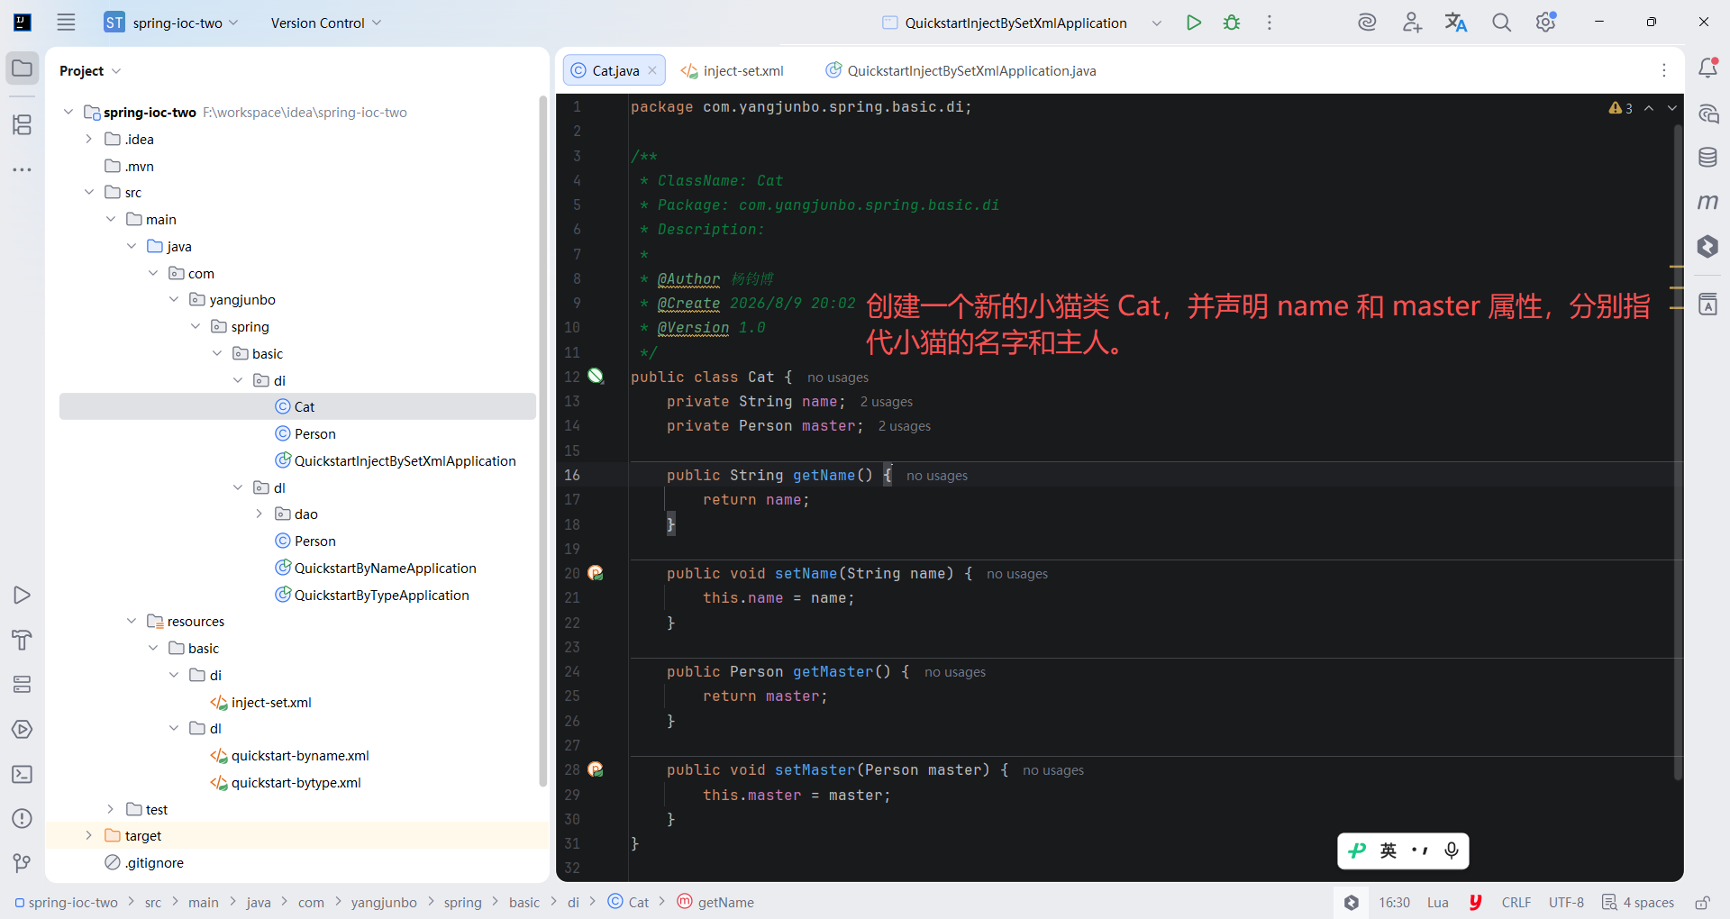Open the Run tool window in left stripe
The width and height of the screenshot is (1730, 919).
[23, 595]
